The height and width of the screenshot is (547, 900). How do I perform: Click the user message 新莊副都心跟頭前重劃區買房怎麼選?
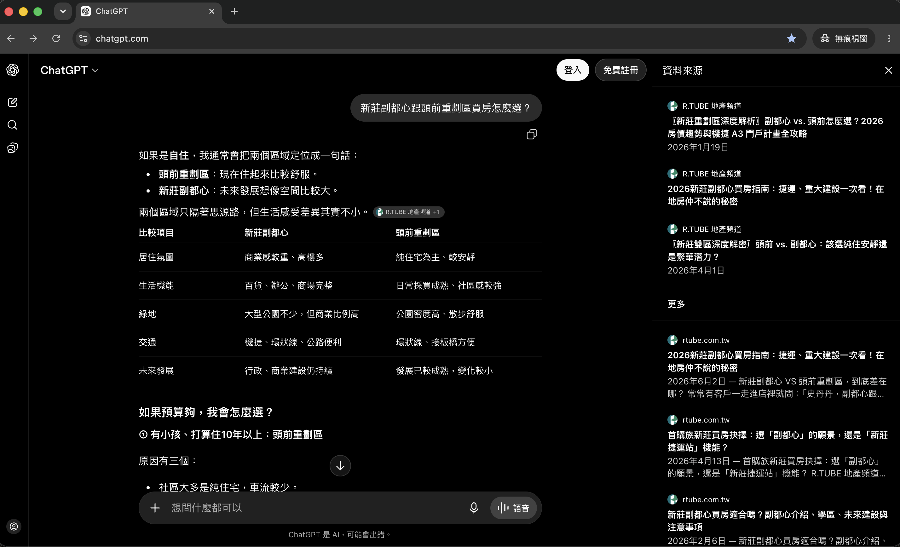click(x=446, y=108)
